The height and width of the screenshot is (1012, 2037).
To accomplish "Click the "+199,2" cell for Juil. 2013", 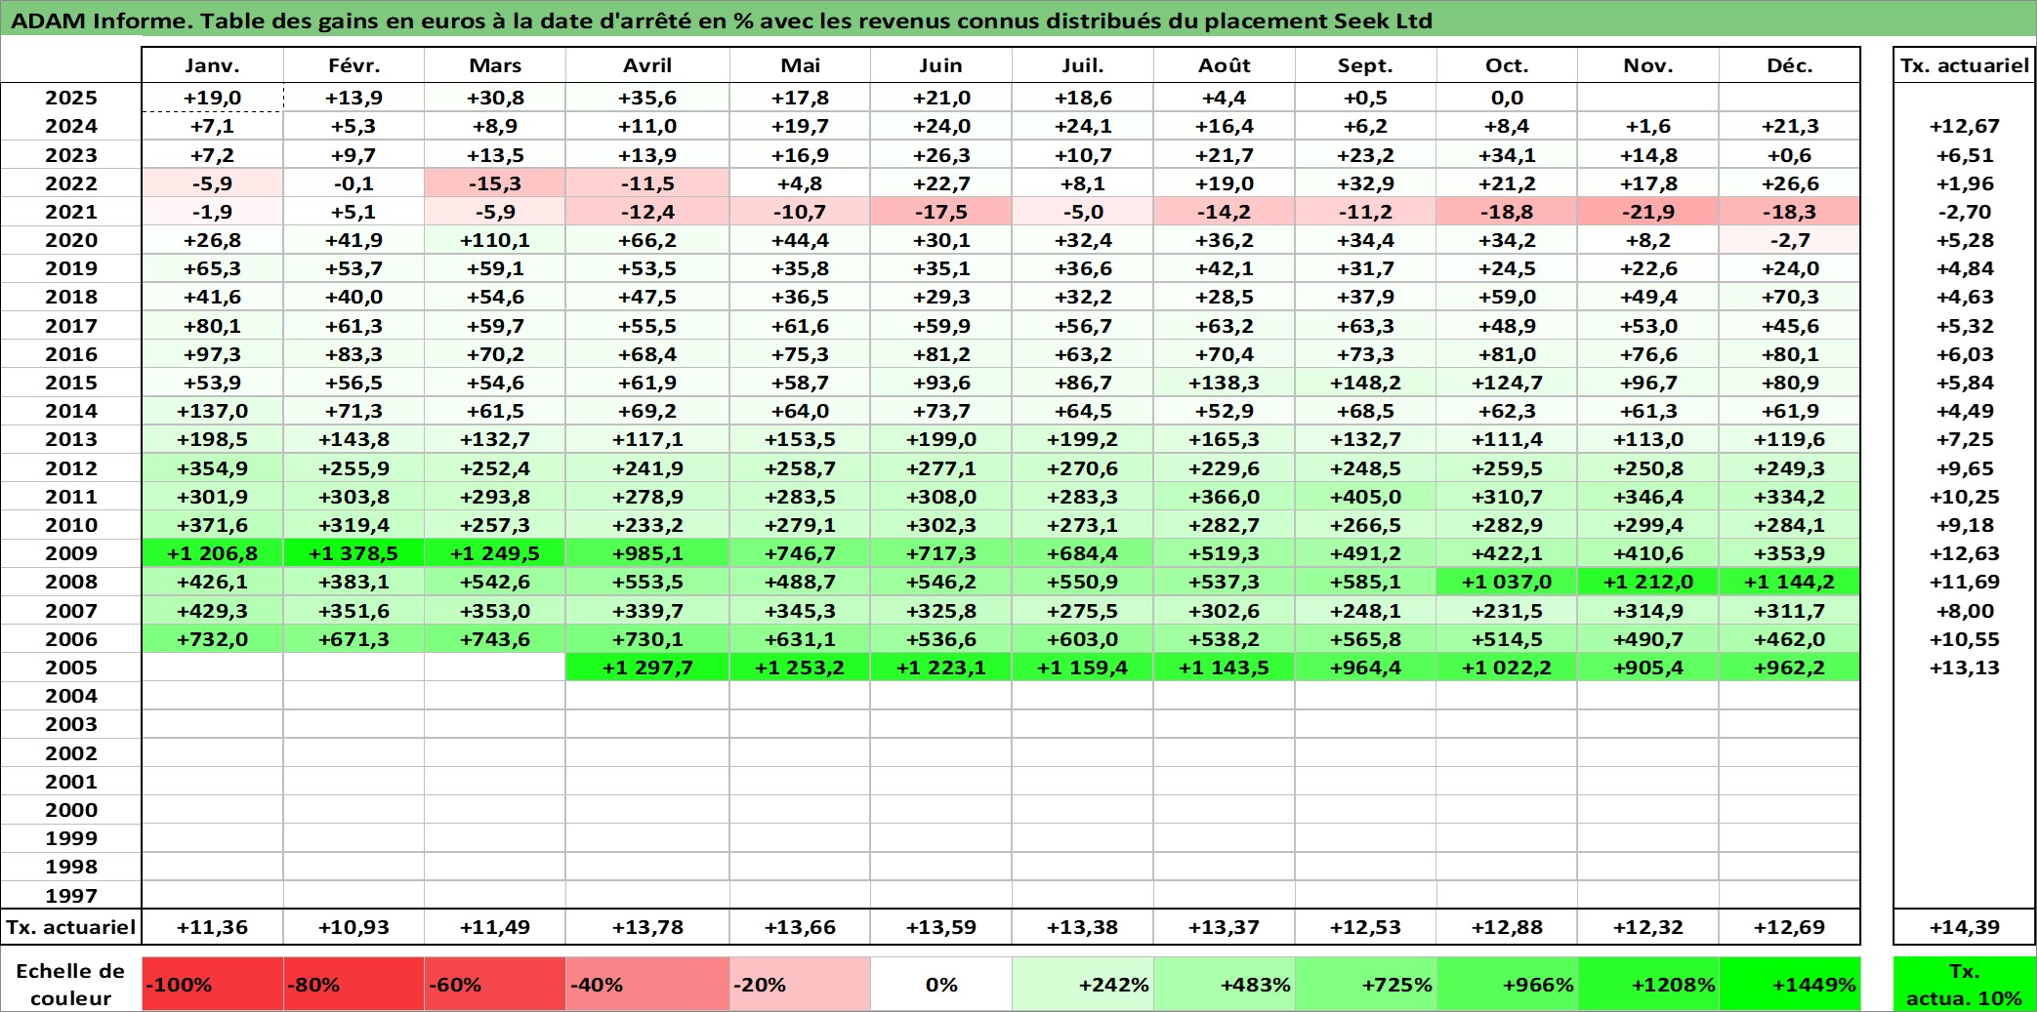I will click(x=1083, y=439).
